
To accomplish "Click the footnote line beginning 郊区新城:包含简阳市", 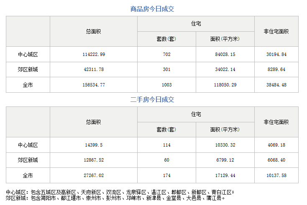I will click(115, 198).
